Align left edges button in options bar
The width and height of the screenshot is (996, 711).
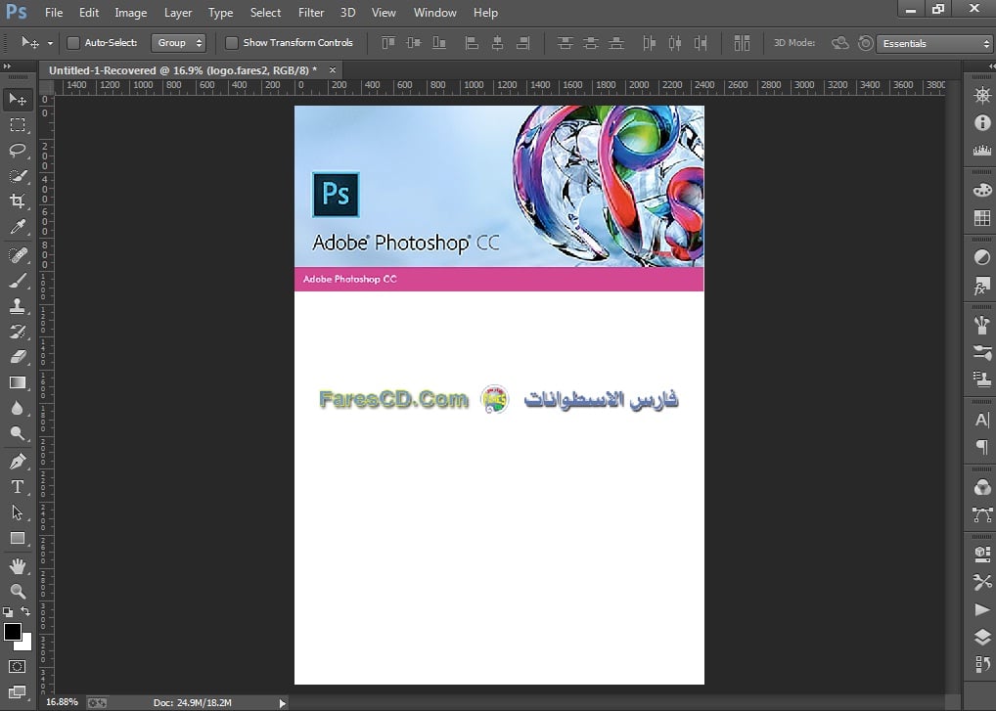tap(472, 42)
